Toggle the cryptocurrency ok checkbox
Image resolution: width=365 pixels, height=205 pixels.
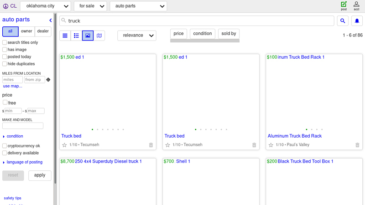click(x=5, y=146)
